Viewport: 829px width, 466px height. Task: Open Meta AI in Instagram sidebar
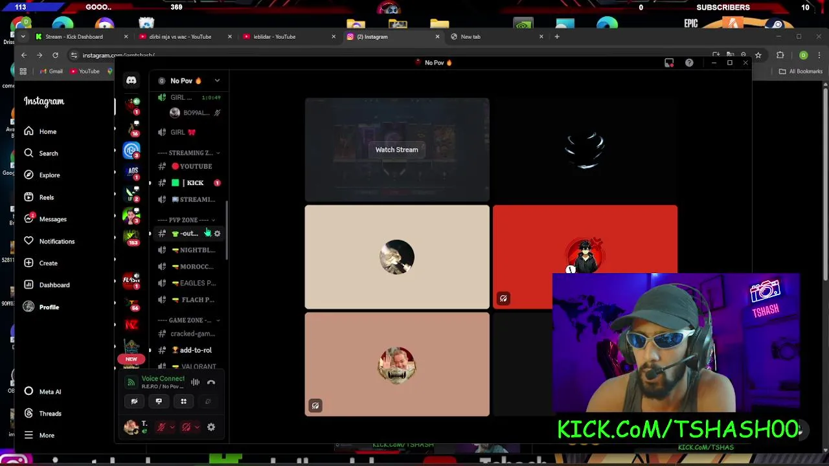42,392
